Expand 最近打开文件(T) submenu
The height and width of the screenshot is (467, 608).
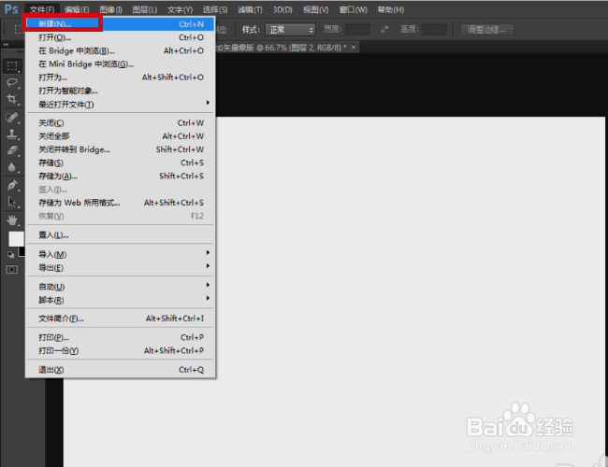[x=121, y=105]
